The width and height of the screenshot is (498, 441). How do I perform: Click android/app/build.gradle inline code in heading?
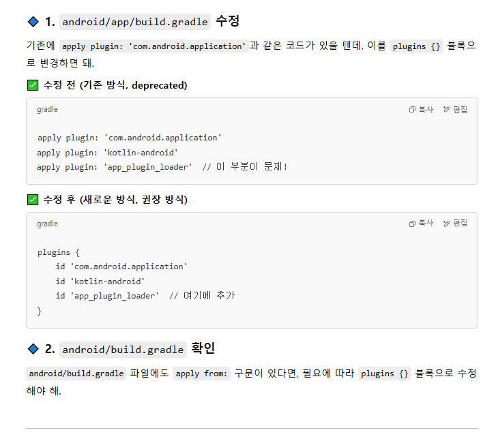pos(135,22)
